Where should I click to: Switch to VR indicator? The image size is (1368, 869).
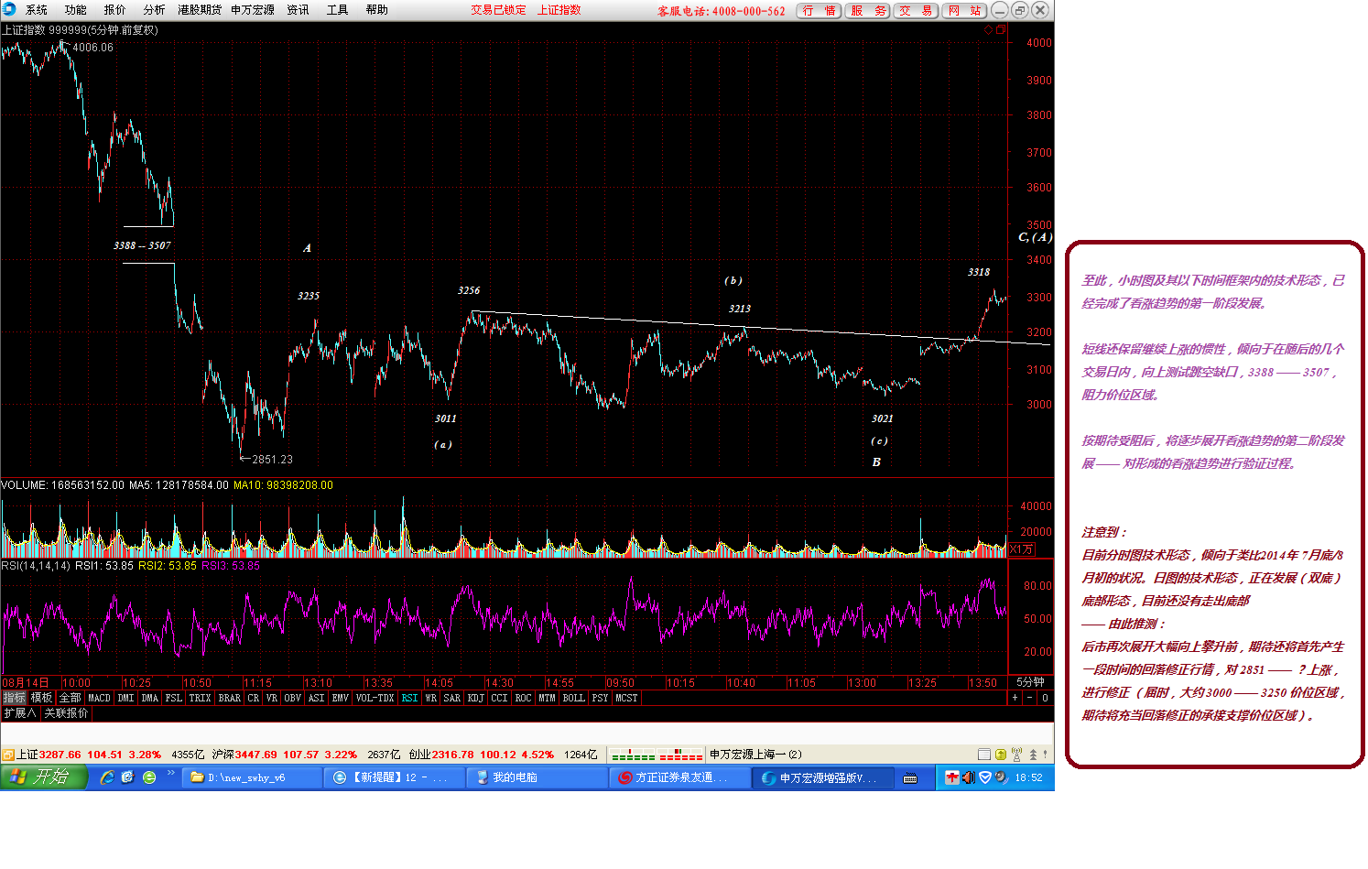272,698
